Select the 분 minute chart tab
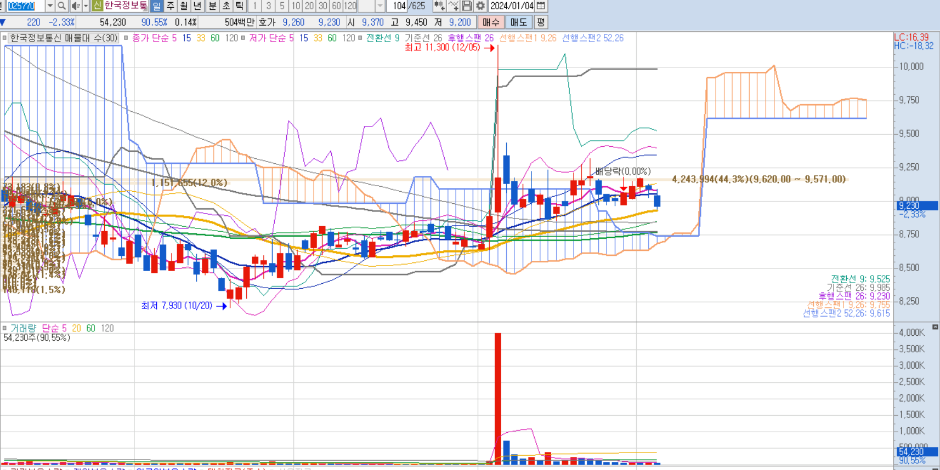The height and width of the screenshot is (470, 940). 213,6
